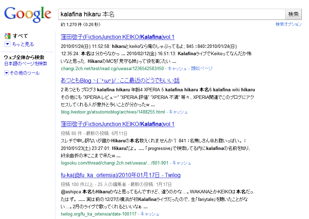309x219 pixels.
Task: Open あつともBlog result title
Action: 120,81
